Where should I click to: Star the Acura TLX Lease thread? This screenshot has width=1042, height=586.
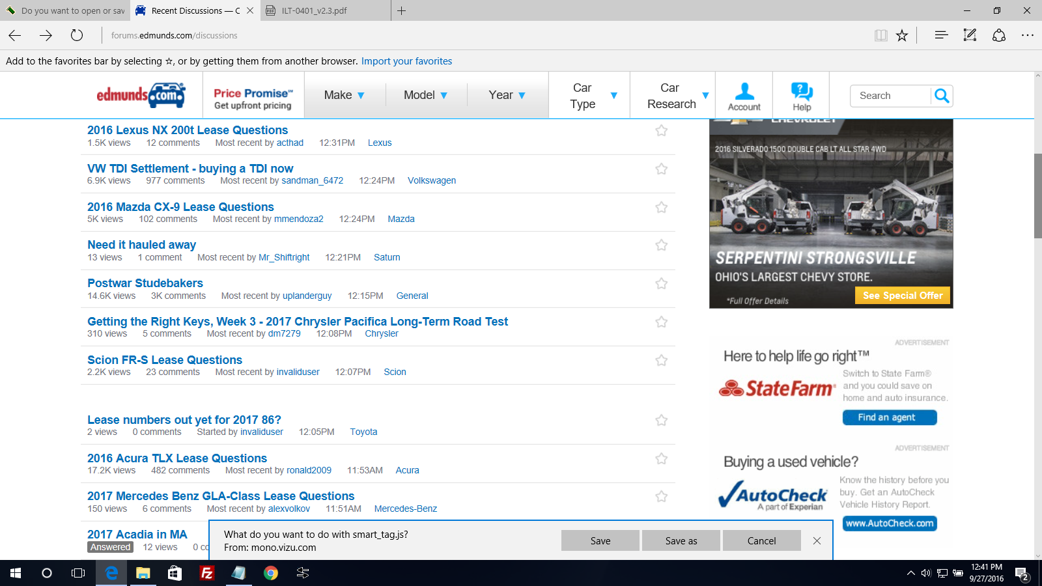[662, 458]
